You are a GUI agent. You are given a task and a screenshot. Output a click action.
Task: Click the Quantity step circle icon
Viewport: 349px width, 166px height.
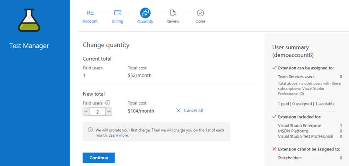[x=145, y=13]
